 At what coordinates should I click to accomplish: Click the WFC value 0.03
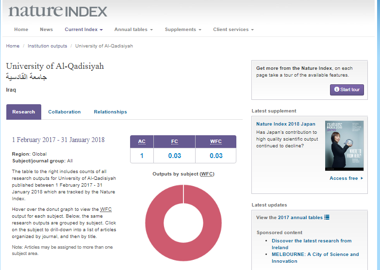[x=216, y=156]
